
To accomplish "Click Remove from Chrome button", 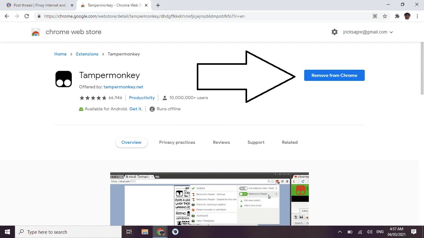I will (x=334, y=75).
